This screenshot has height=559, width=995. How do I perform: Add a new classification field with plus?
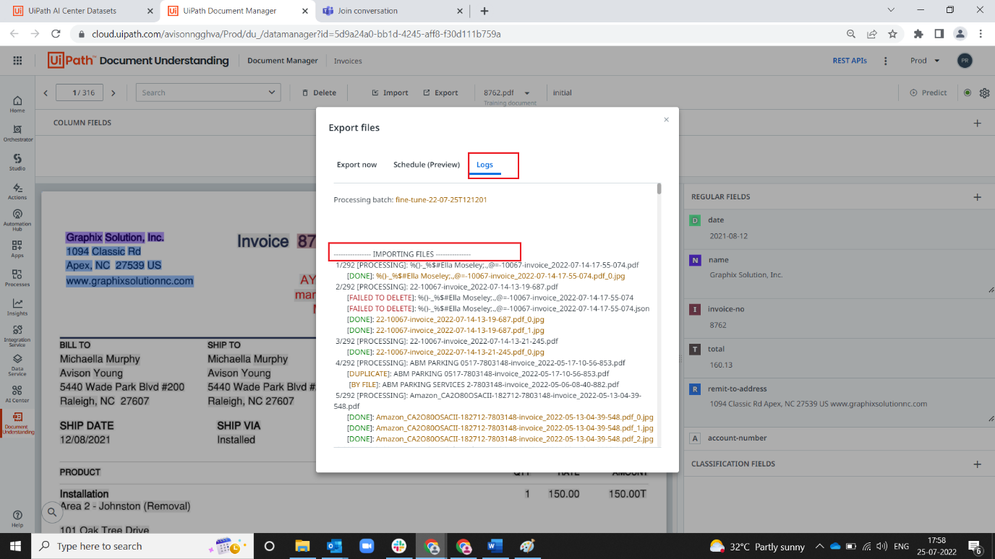click(978, 464)
